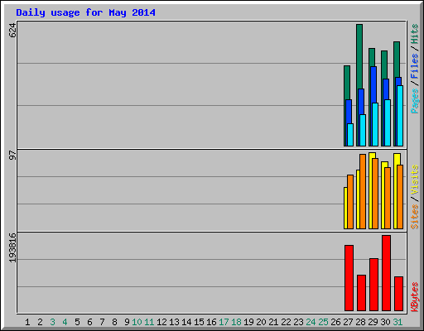The height and width of the screenshot is (331, 424).
Task: Click the red KBytes bar for day 31
Action: 398,294
